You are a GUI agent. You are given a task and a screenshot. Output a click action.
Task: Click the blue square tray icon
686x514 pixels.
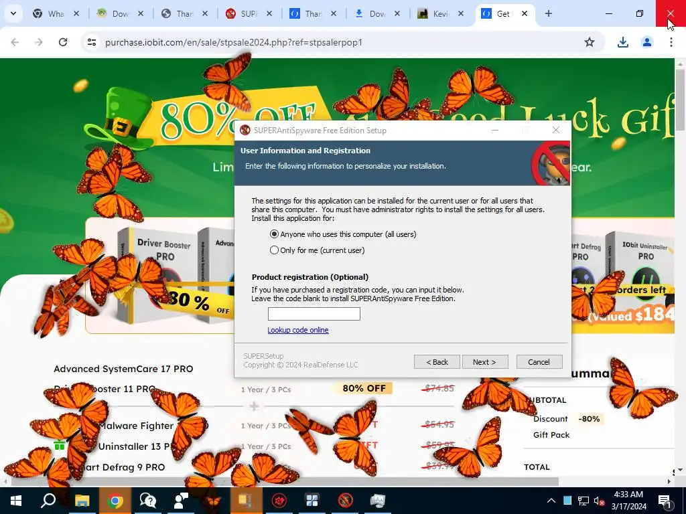(567, 501)
